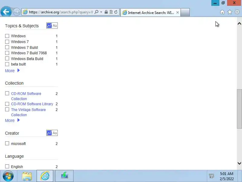Show Topics & Subjects as graph view
The image size is (242, 182).
pos(49,25)
